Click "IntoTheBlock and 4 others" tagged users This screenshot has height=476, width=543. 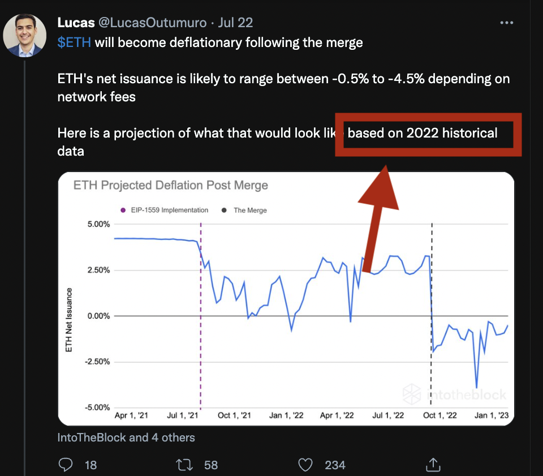[126, 438]
